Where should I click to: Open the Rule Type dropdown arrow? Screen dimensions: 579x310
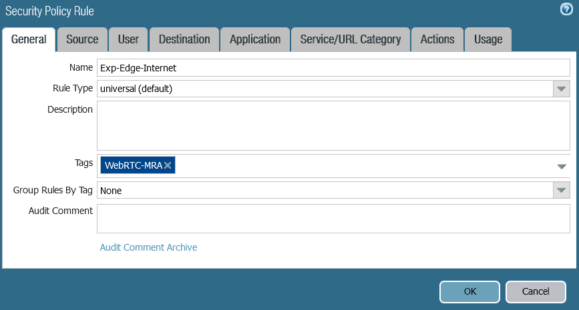[x=561, y=89]
